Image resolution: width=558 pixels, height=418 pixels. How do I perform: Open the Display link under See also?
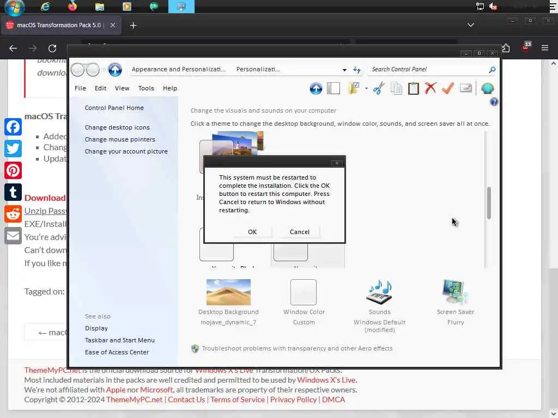click(96, 328)
